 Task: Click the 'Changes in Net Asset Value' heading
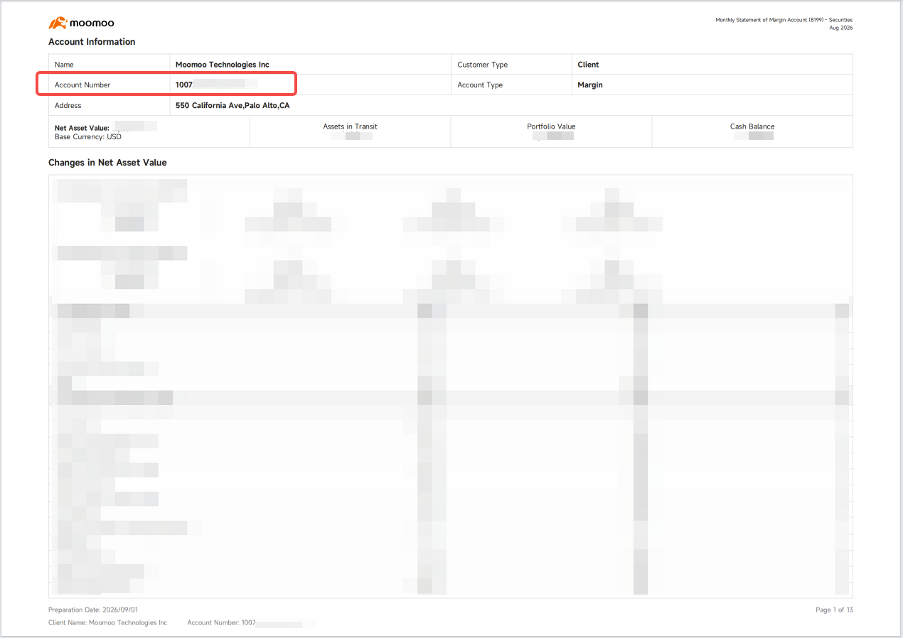coord(107,163)
